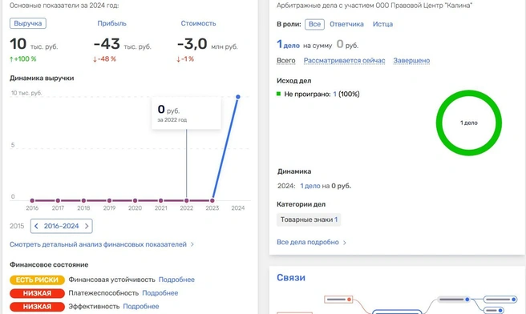
Task: Click the ЕСТЬ РИСКИ yellow badge
Action: 37,280
